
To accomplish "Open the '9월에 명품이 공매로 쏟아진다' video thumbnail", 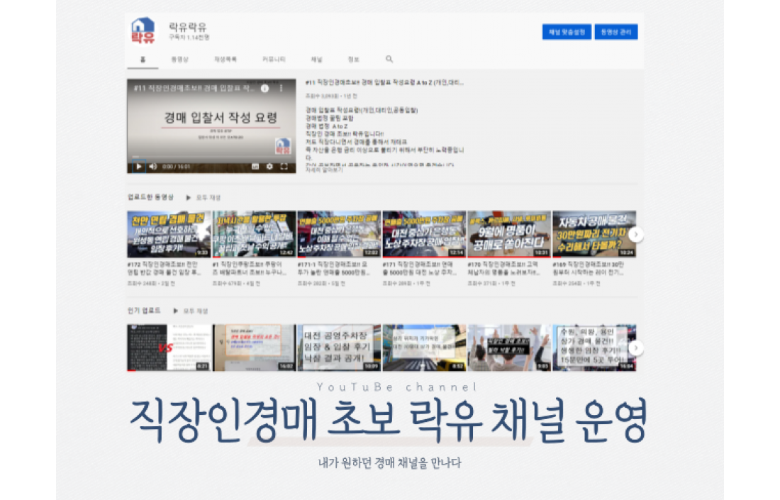I will [509, 234].
